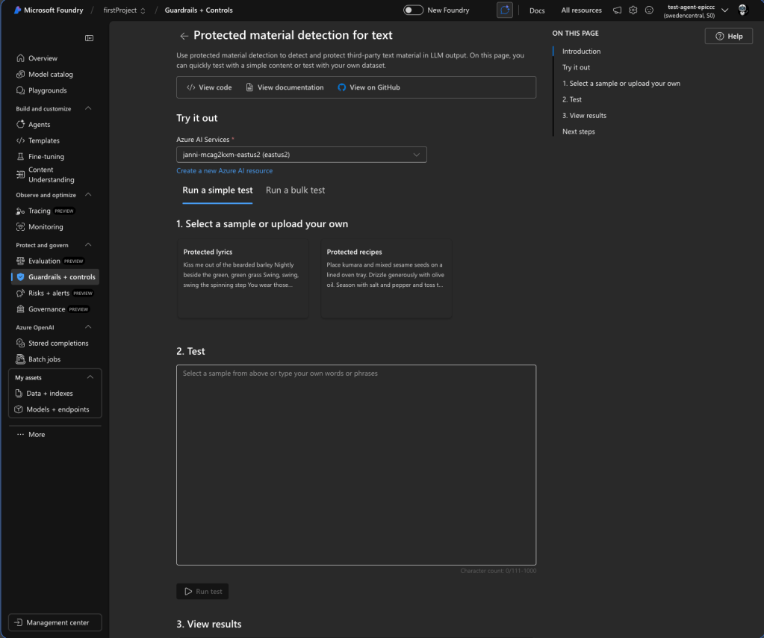The width and height of the screenshot is (764, 638).
Task: Toggle the New Foundry switch
Action: [413, 10]
